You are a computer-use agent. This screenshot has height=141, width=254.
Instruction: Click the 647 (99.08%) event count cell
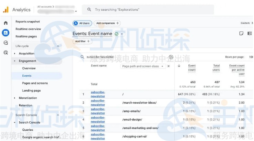coord(187,94)
